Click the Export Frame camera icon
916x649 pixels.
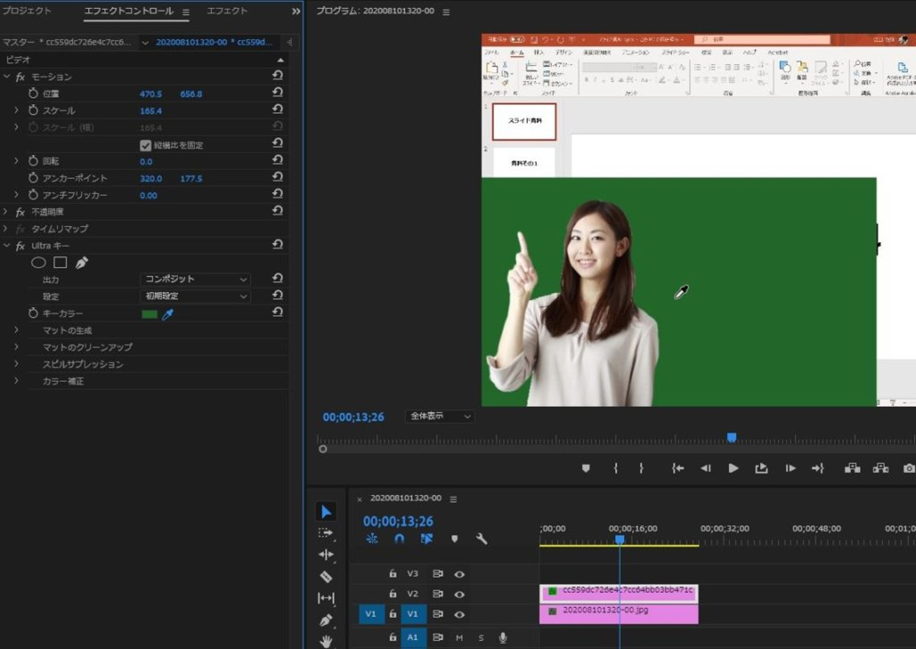pyautogui.click(x=908, y=468)
